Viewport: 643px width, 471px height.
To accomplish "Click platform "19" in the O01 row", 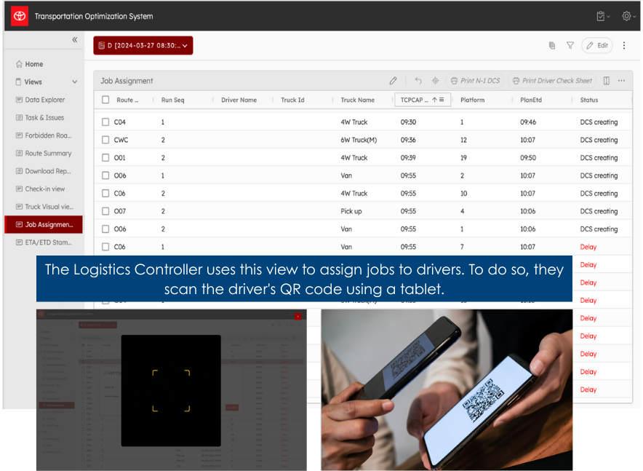I will [463, 157].
